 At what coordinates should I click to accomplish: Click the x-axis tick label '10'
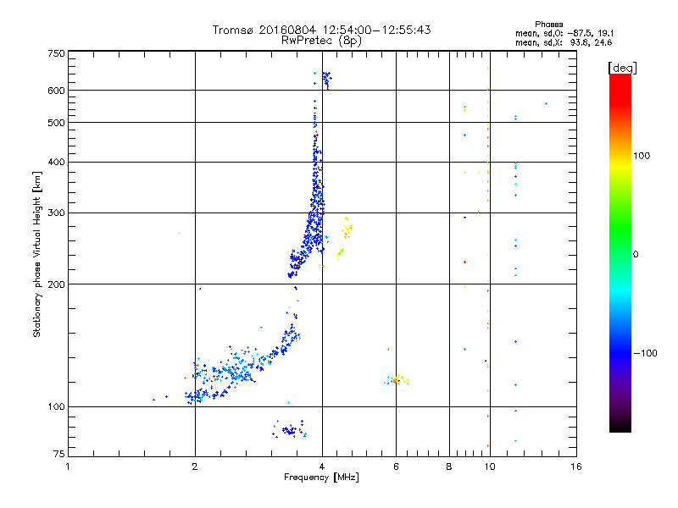[490, 467]
